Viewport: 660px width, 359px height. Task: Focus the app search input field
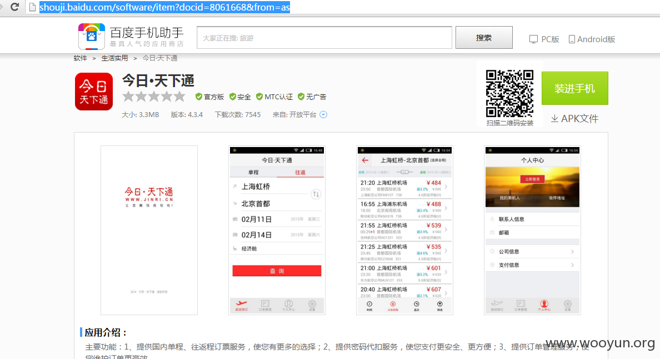[324, 38]
